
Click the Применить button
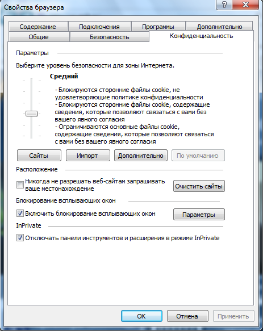(233, 316)
